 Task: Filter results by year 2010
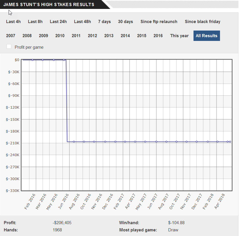60,36
